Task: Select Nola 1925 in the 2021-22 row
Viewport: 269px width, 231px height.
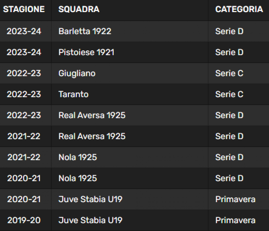Action: [x=78, y=157]
